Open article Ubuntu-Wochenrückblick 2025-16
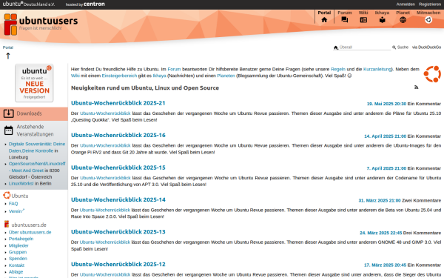The width and height of the screenshot is (444, 278). point(118,136)
